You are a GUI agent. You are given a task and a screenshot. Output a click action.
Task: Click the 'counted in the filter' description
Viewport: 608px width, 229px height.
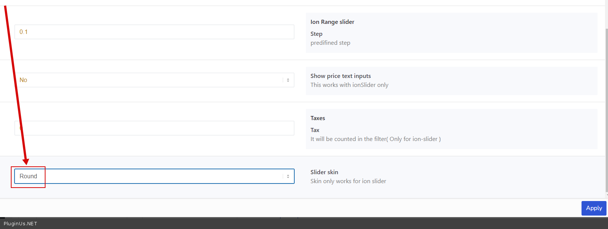pyautogui.click(x=375, y=139)
